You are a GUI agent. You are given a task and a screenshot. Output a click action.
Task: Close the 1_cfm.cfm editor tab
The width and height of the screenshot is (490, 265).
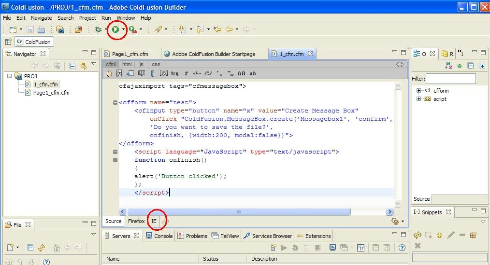coord(310,54)
